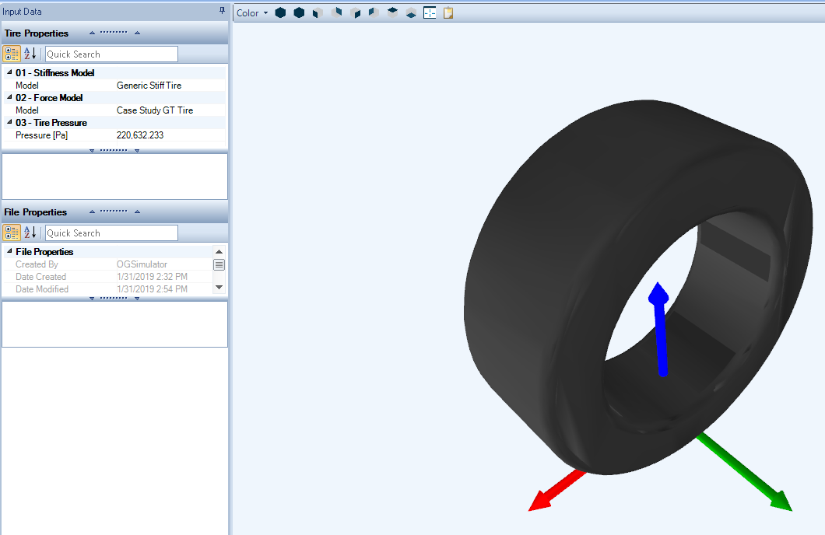Click the File Properties scrollbar up arrow
This screenshot has width=825, height=535.
(x=219, y=251)
